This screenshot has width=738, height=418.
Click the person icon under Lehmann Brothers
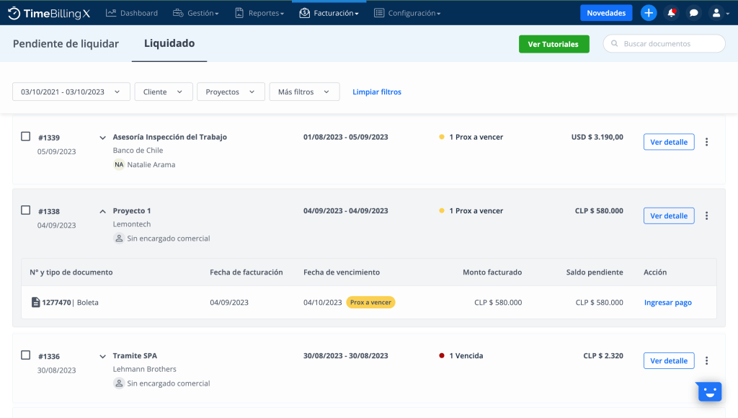(119, 383)
